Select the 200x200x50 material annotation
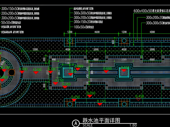The image size is (170, 127). [x=20, y=13]
